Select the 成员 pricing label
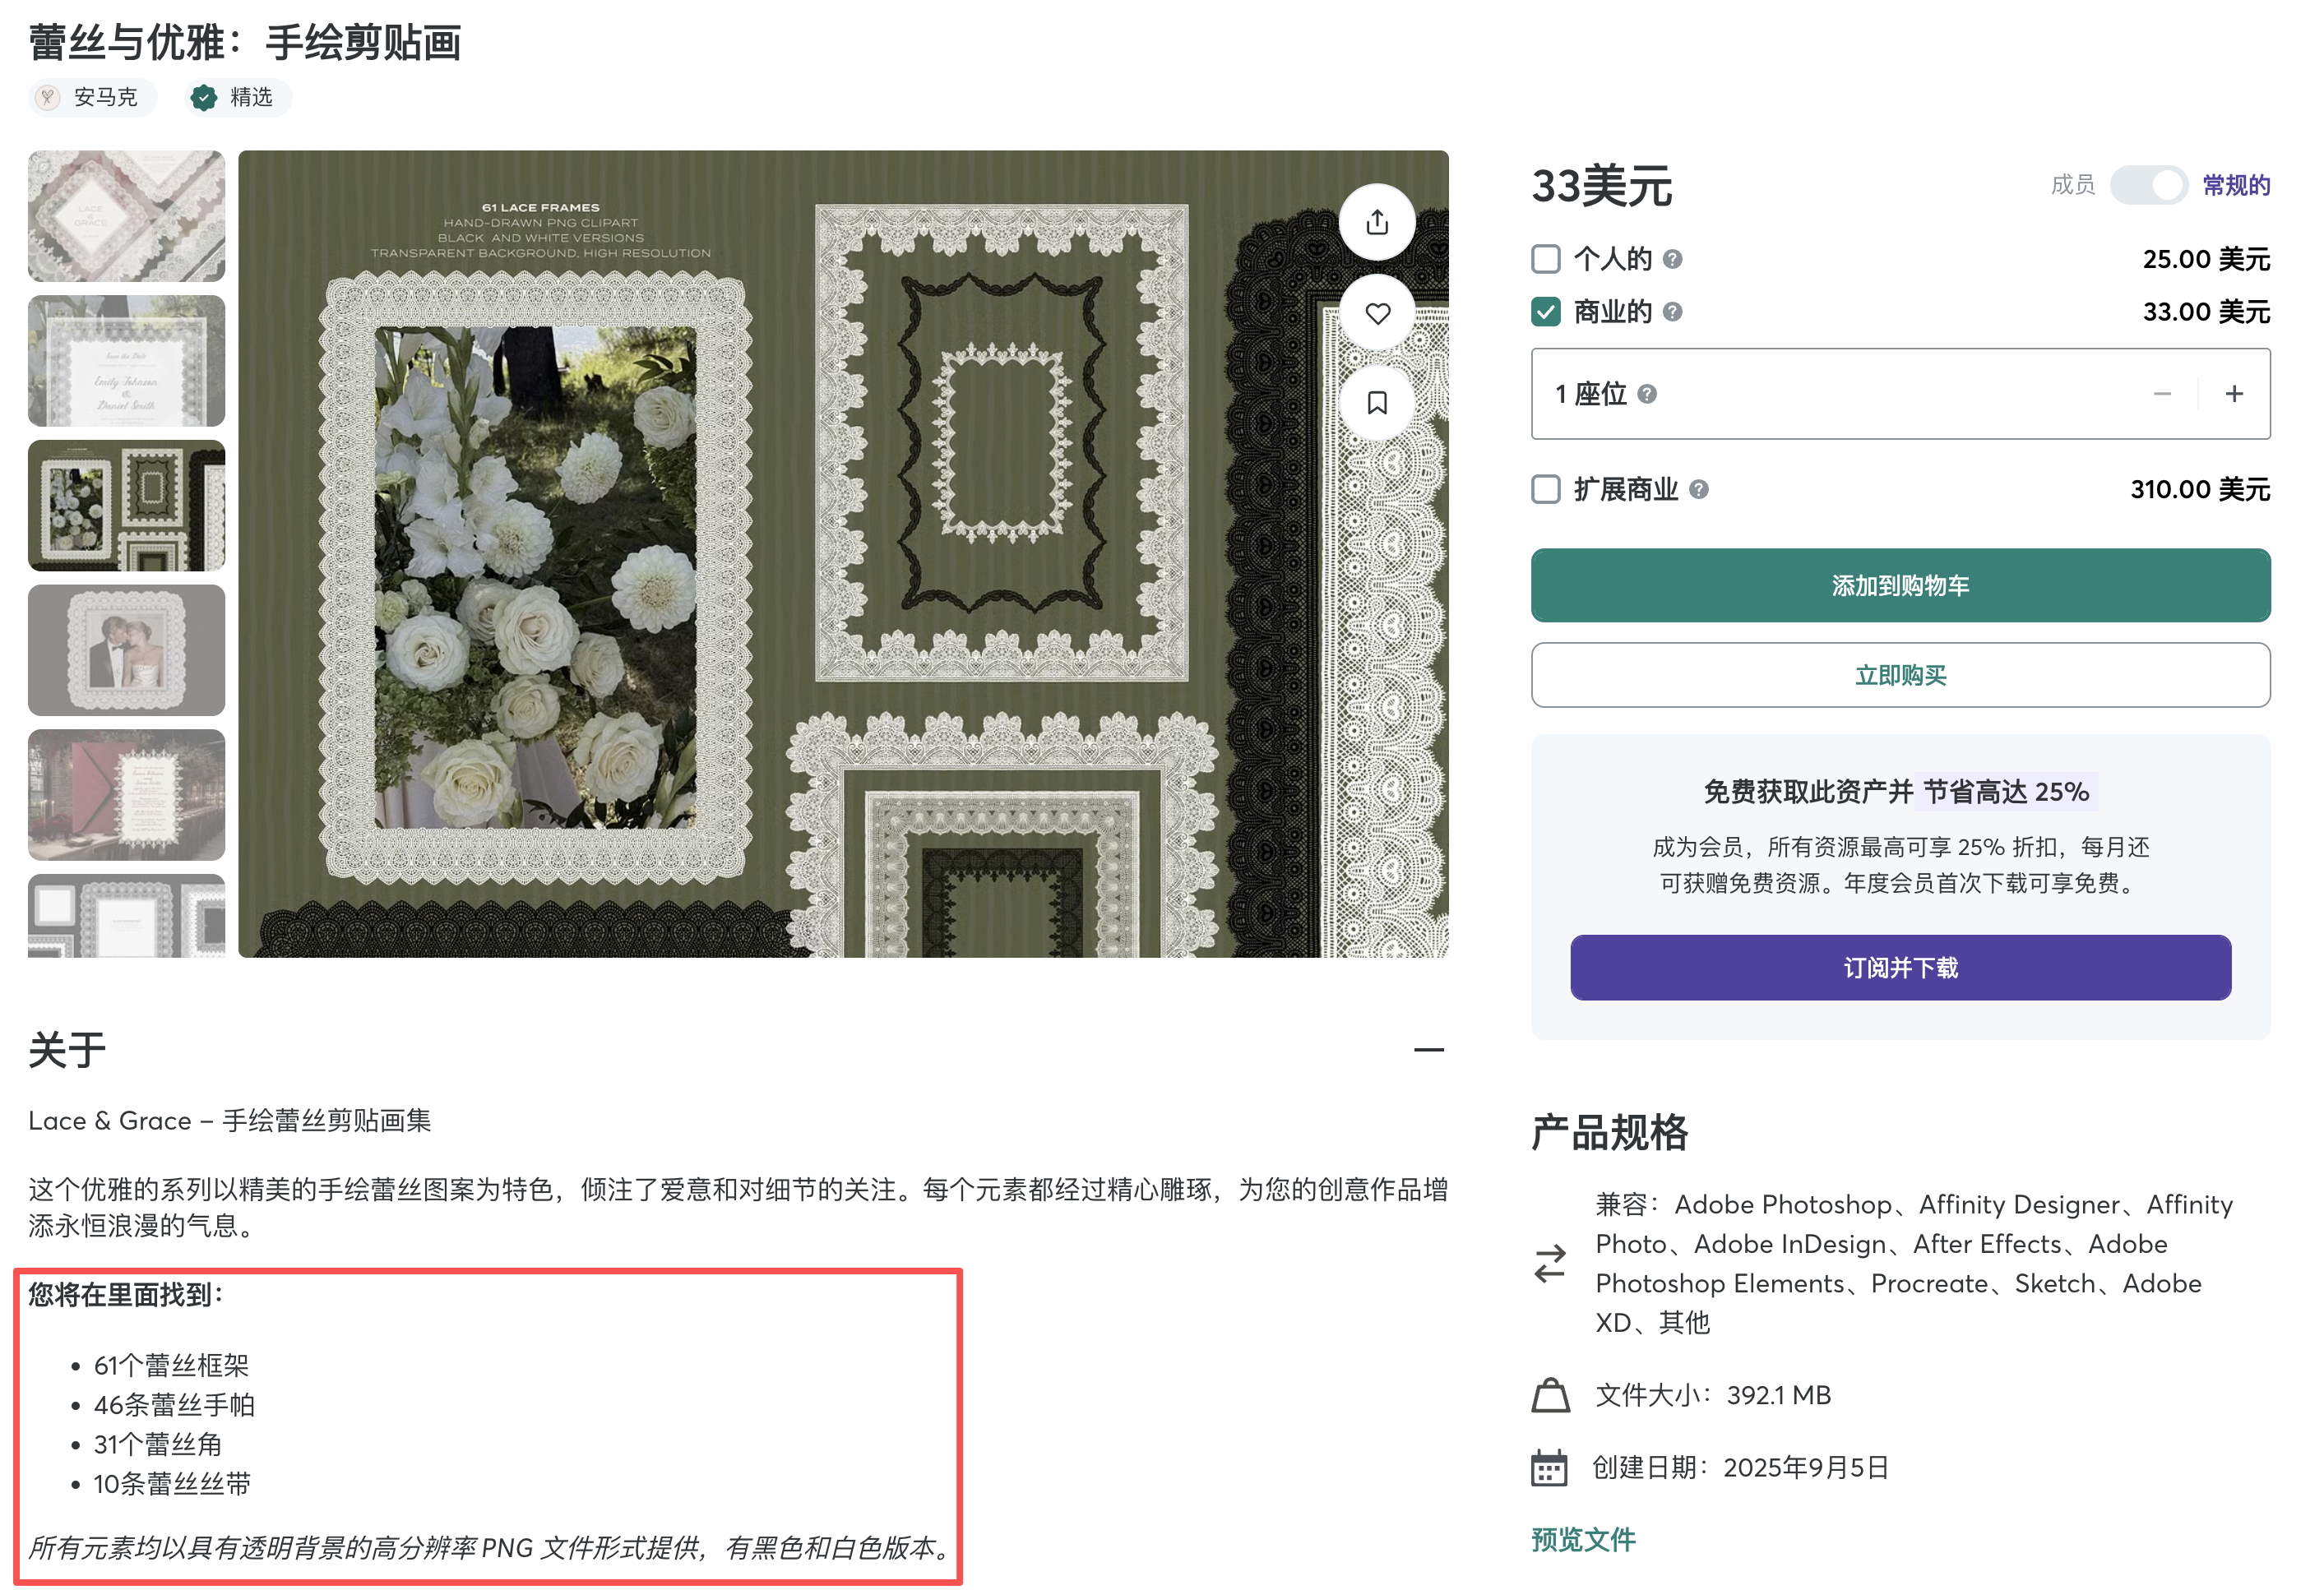The image size is (2324, 1590). tap(2072, 185)
